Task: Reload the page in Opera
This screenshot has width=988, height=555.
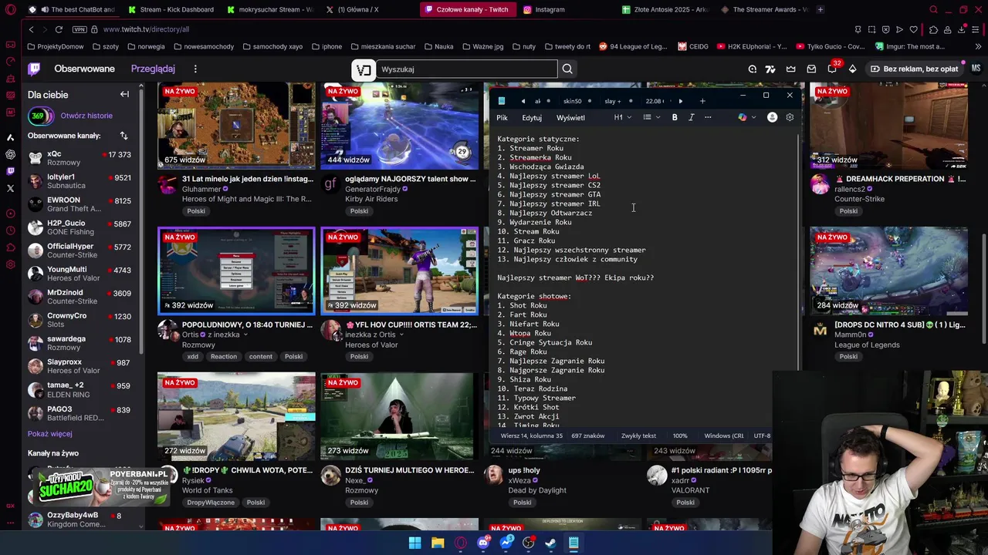Action: point(59,29)
